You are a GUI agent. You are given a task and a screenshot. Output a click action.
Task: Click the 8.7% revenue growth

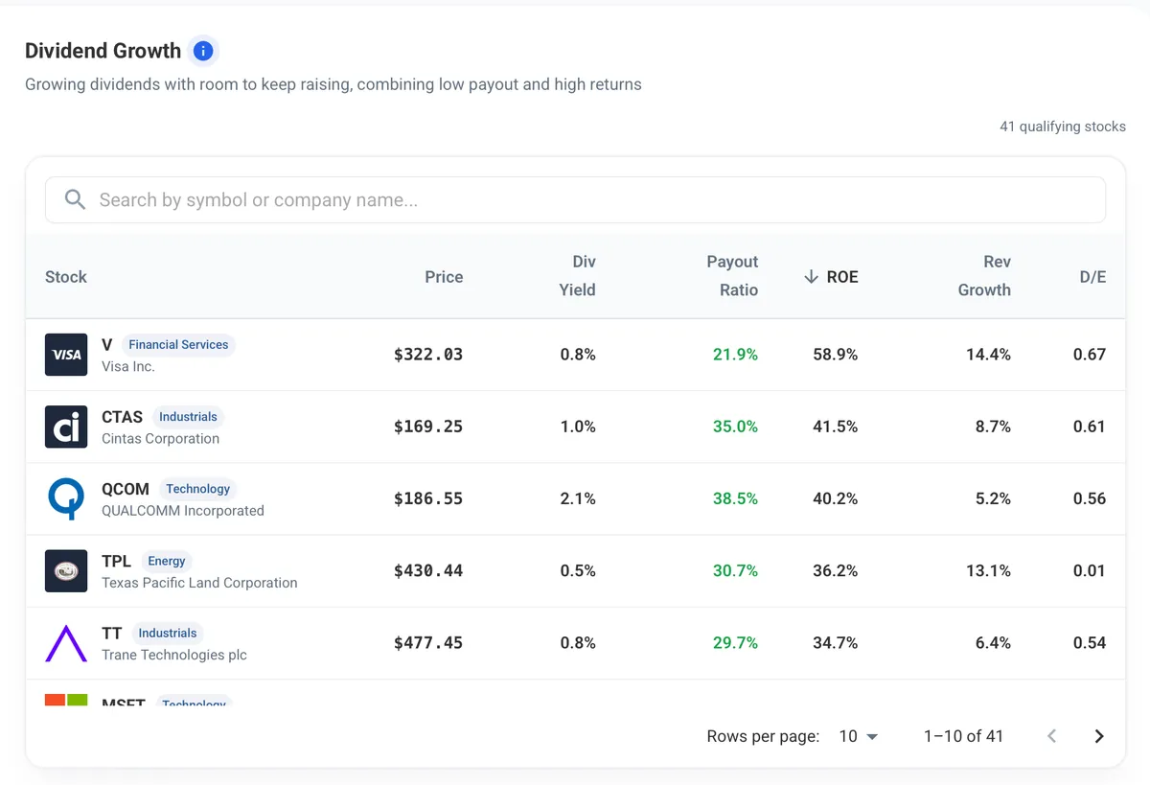(993, 427)
